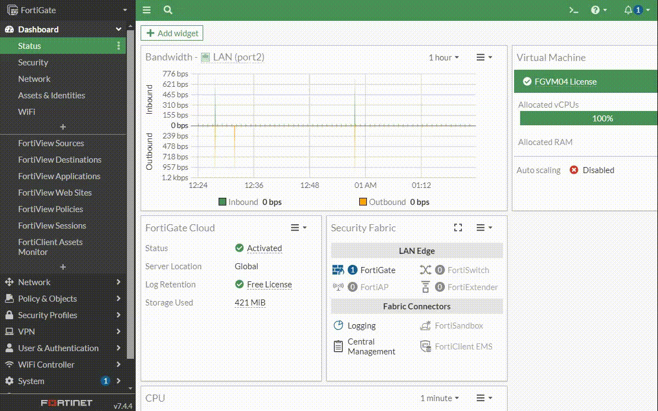658x411 pixels.
Task: Click the FortiAP icon
Action: click(x=338, y=287)
